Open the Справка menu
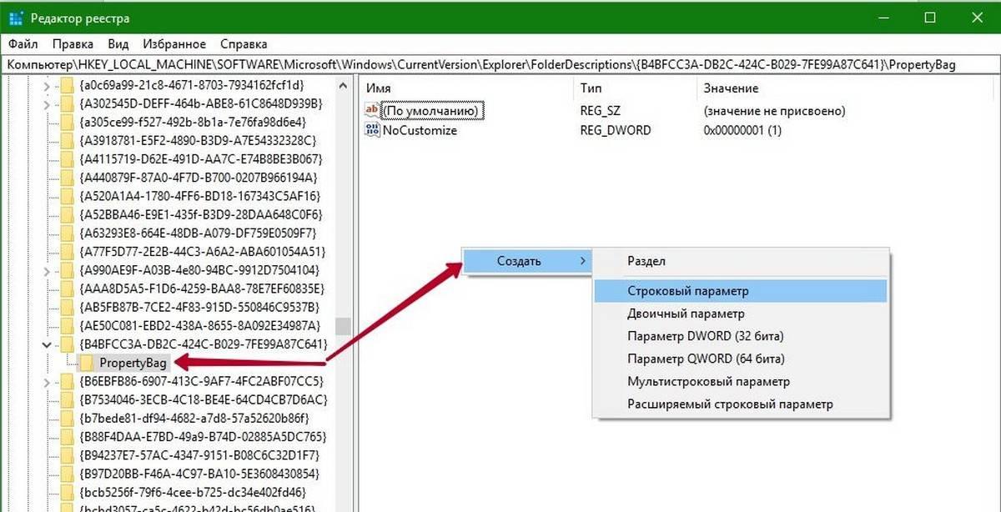 (x=244, y=44)
